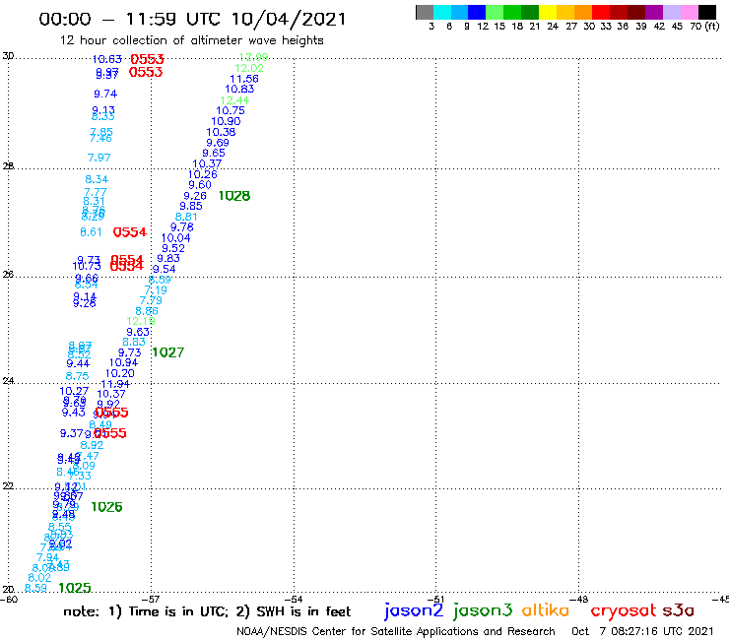729x640 pixels.
Task: Click the "00:00 – 11:59 UTC 10/04/2021" title
Action: (x=192, y=19)
